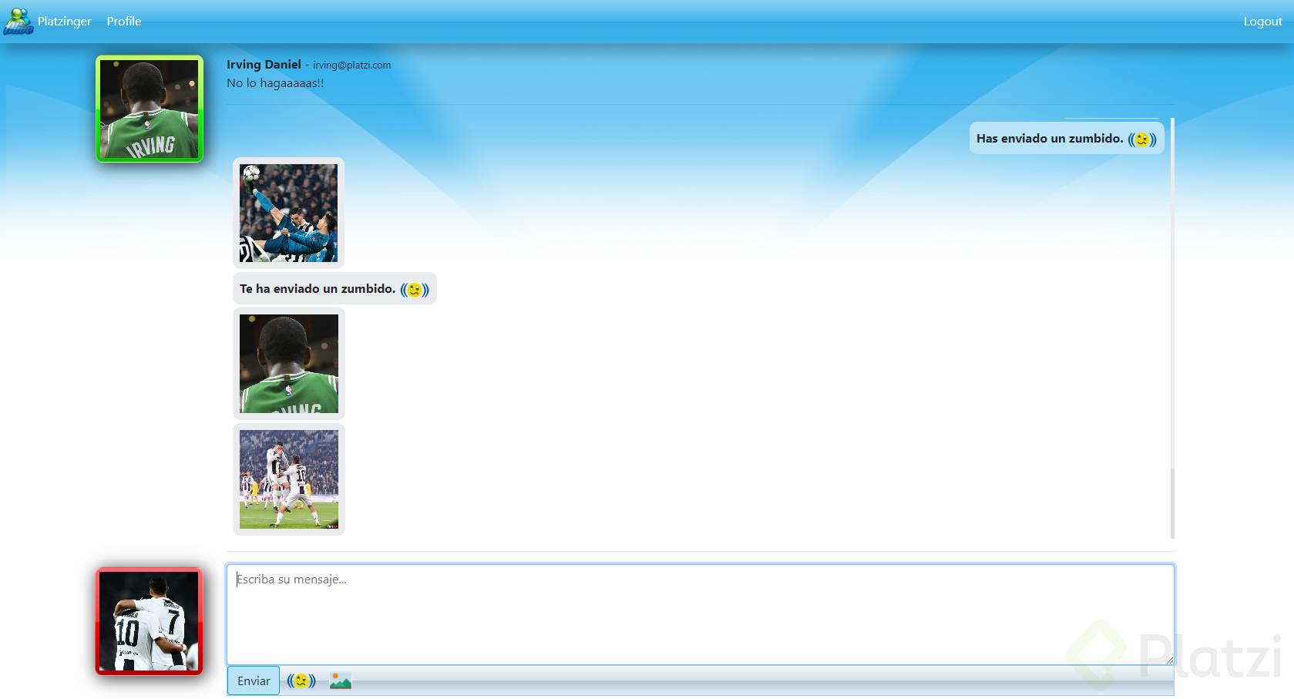Viewport: 1294px width, 699px height.
Task: Go to the Profile page
Action: (124, 22)
